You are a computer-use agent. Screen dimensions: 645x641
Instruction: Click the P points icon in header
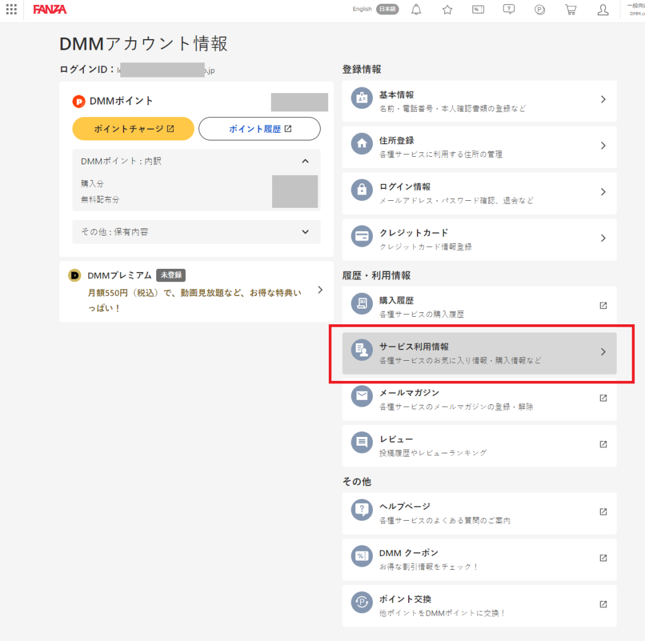[539, 9]
